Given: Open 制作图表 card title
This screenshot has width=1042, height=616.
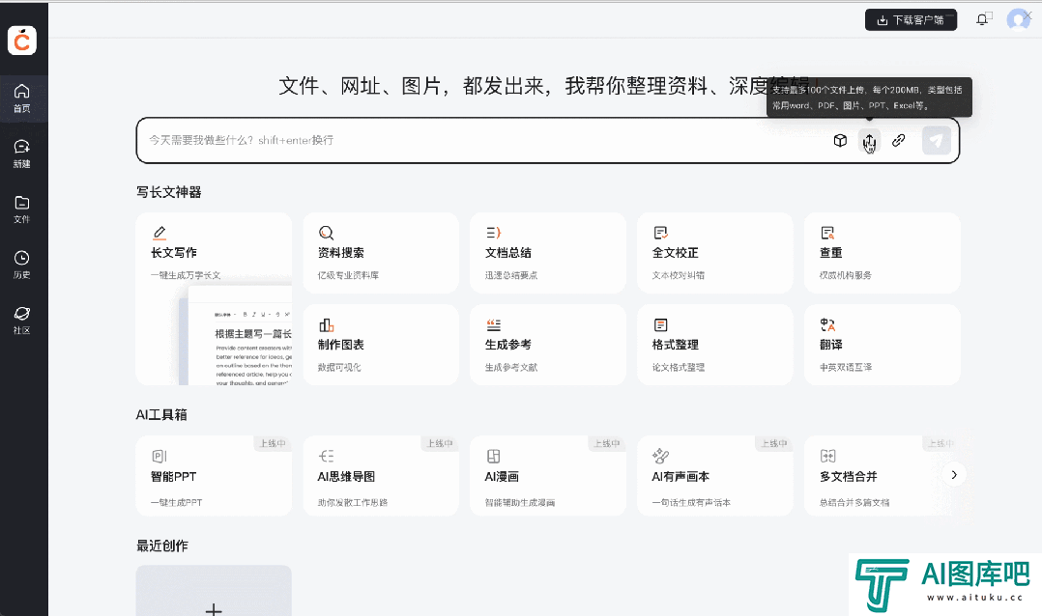Looking at the screenshot, I should click(x=341, y=345).
